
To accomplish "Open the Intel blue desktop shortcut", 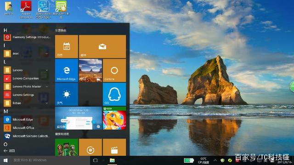I will pos(43,10).
